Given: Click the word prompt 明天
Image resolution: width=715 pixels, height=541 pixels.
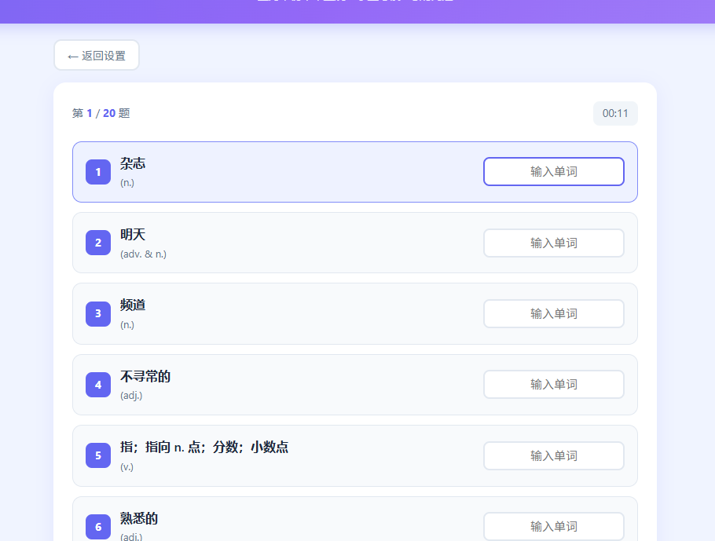Looking at the screenshot, I should point(133,235).
